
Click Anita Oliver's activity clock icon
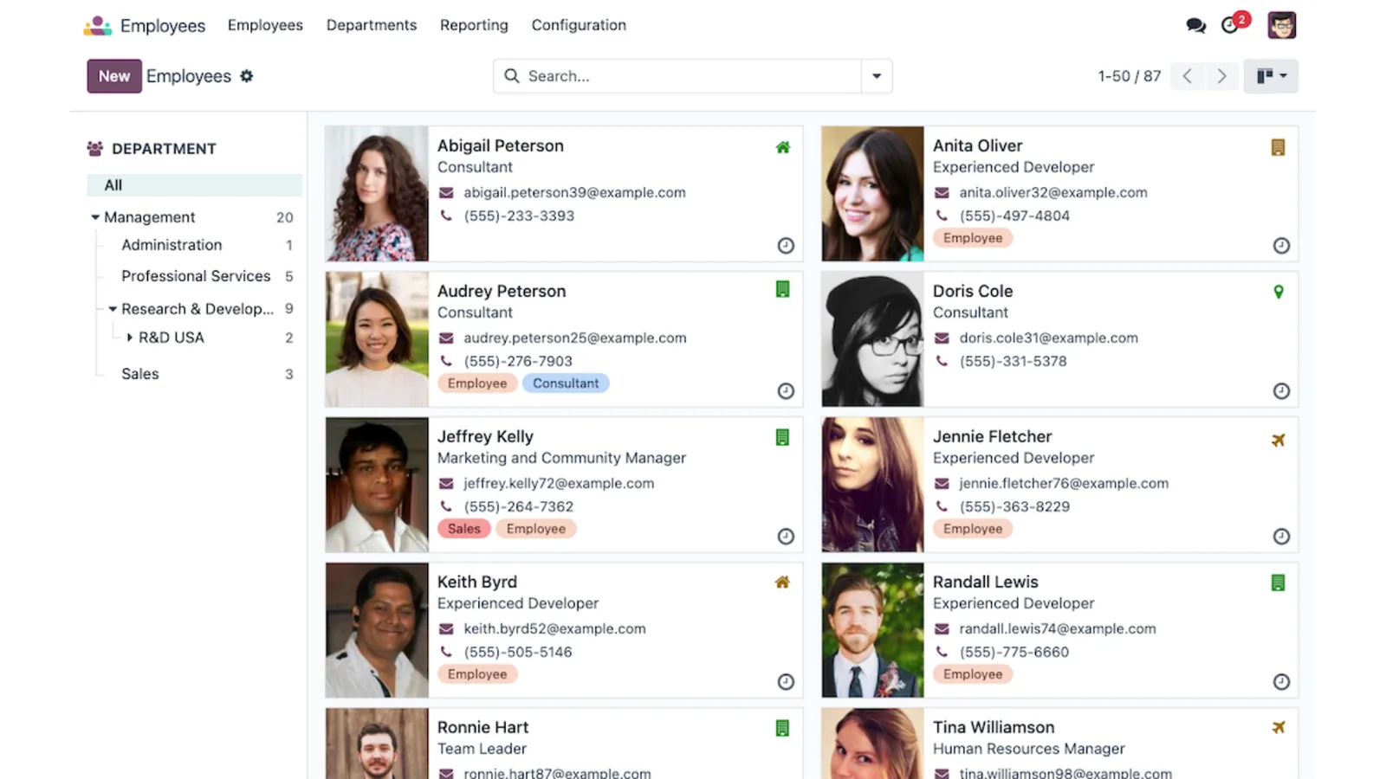(x=1281, y=246)
